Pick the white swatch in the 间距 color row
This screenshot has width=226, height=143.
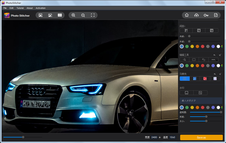[x=218, y=46]
